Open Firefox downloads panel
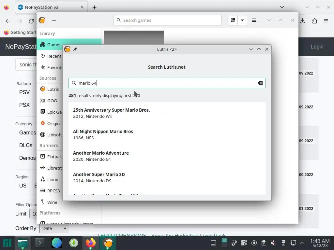Screen dimensions: 334x250 [303, 21]
